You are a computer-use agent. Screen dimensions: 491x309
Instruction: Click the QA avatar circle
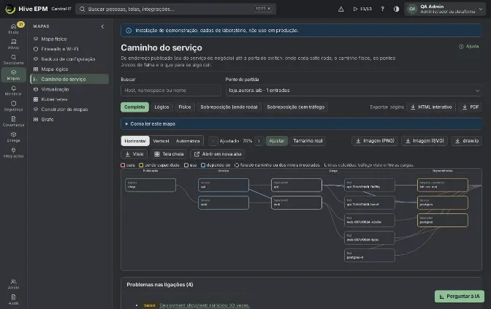tap(412, 9)
